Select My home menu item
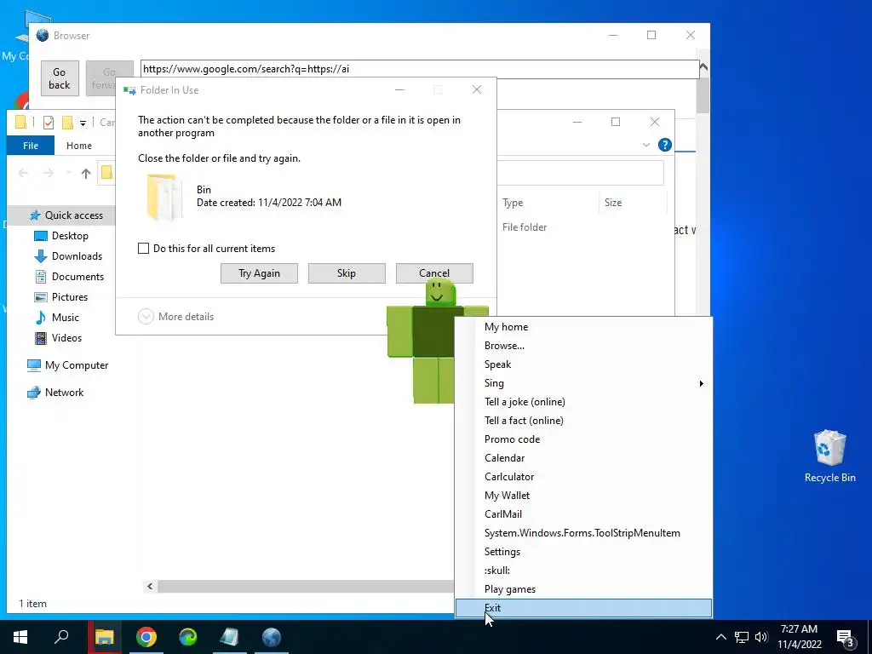Viewport: 872px width, 654px height. pyautogui.click(x=583, y=326)
